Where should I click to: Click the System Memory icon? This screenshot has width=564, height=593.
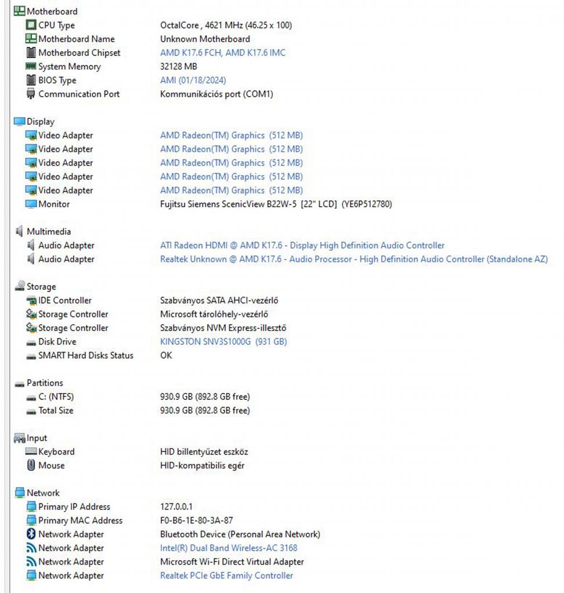[31, 67]
